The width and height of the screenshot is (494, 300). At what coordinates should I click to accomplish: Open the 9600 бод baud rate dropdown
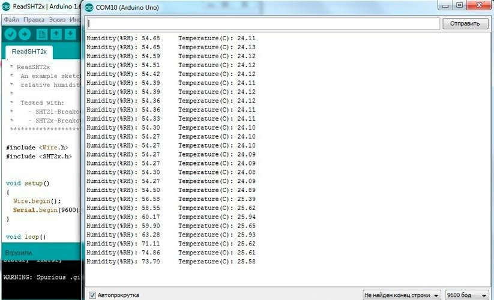(x=468, y=295)
